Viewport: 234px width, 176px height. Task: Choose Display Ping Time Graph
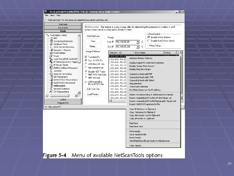click(153, 69)
